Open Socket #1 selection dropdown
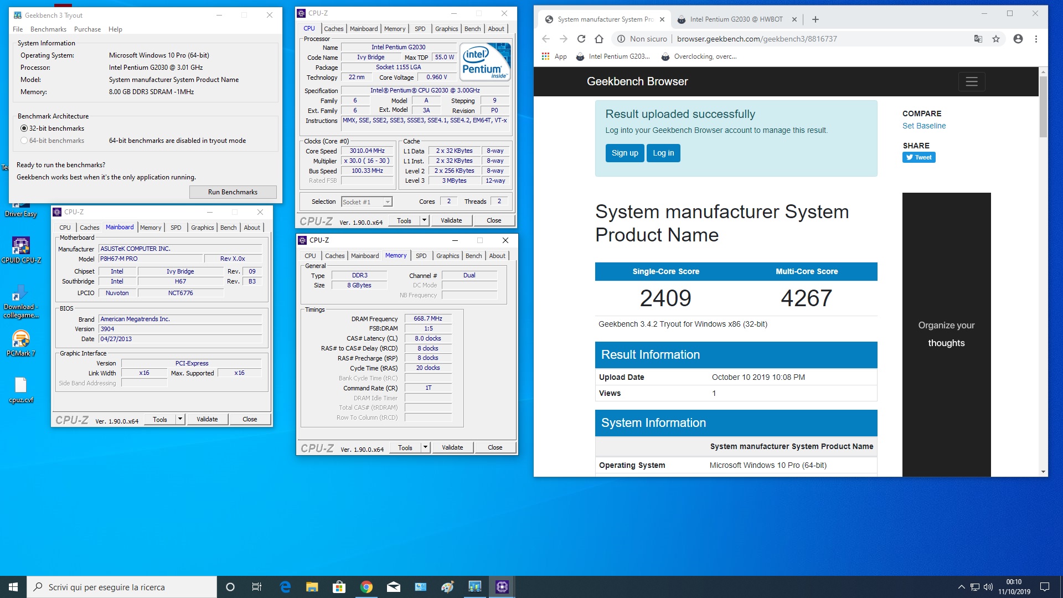 click(x=367, y=202)
